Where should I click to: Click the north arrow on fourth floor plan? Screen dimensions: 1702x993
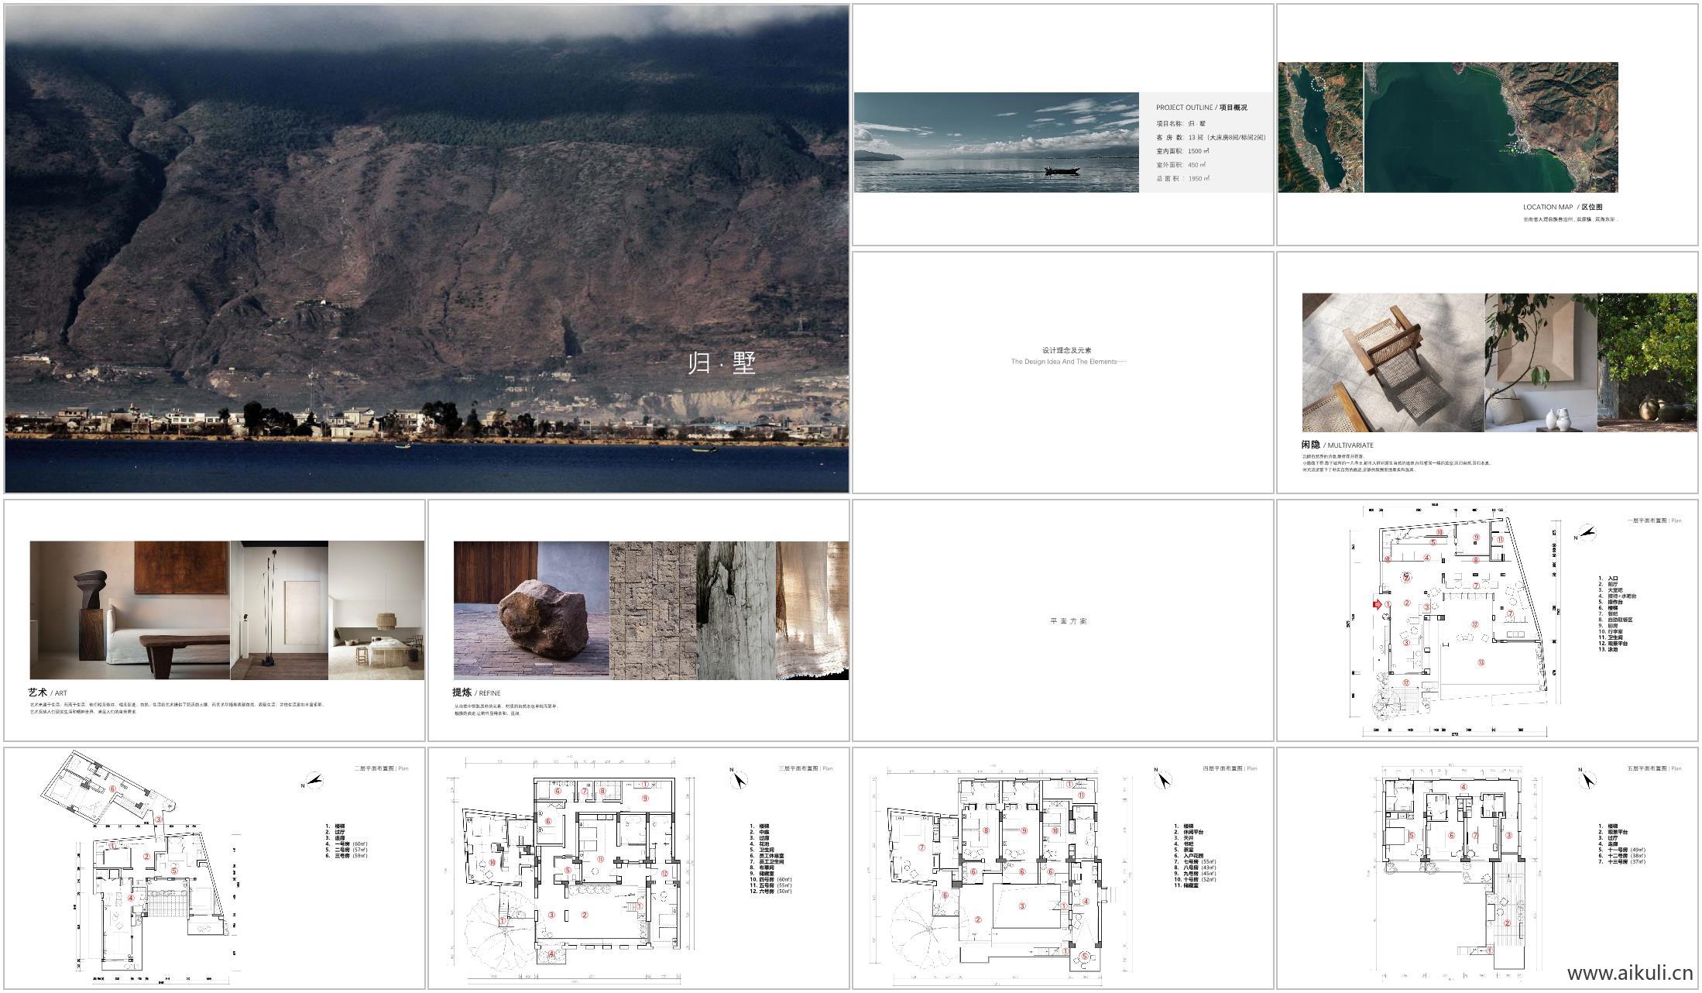[1162, 778]
